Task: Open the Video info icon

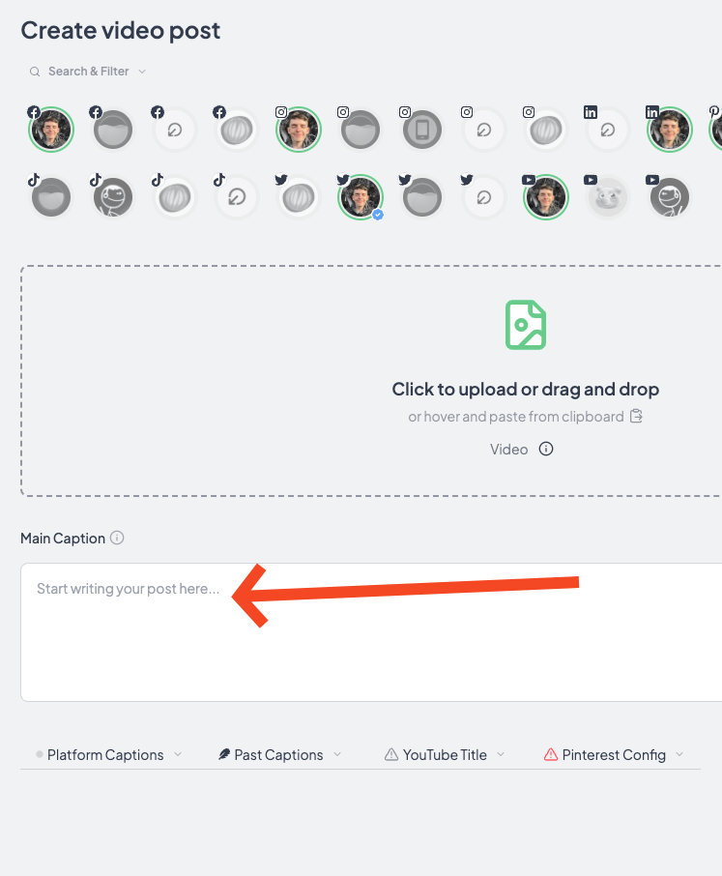Action: pos(545,450)
